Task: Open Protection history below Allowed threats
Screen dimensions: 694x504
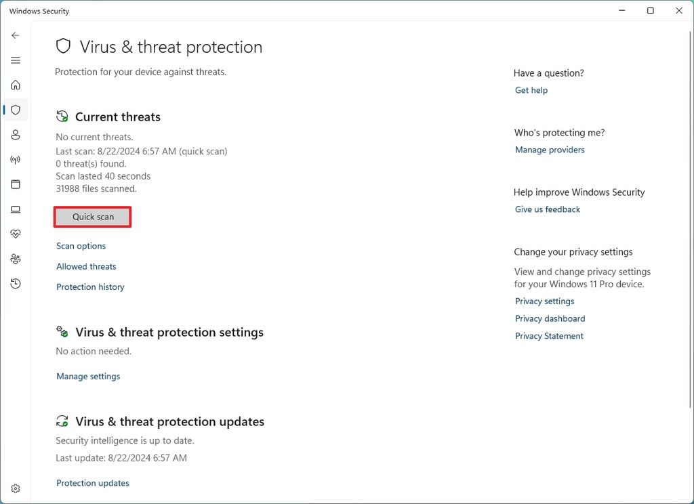Action: pyautogui.click(x=90, y=287)
